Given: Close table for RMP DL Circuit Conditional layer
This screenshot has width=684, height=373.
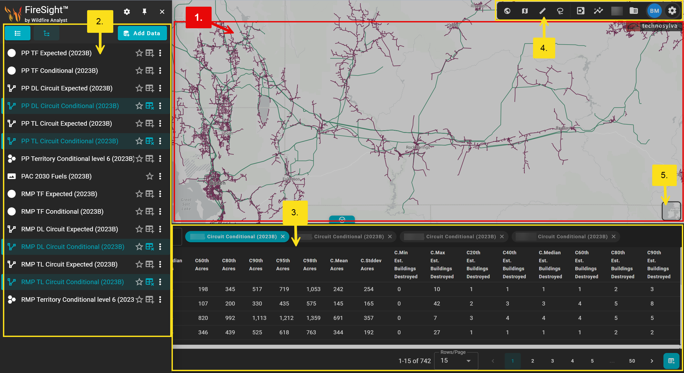Looking at the screenshot, I should 150,247.
